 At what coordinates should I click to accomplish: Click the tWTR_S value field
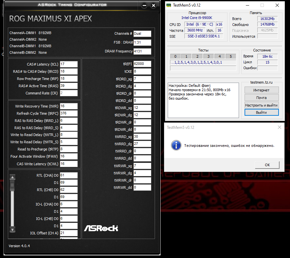coord(69,142)
